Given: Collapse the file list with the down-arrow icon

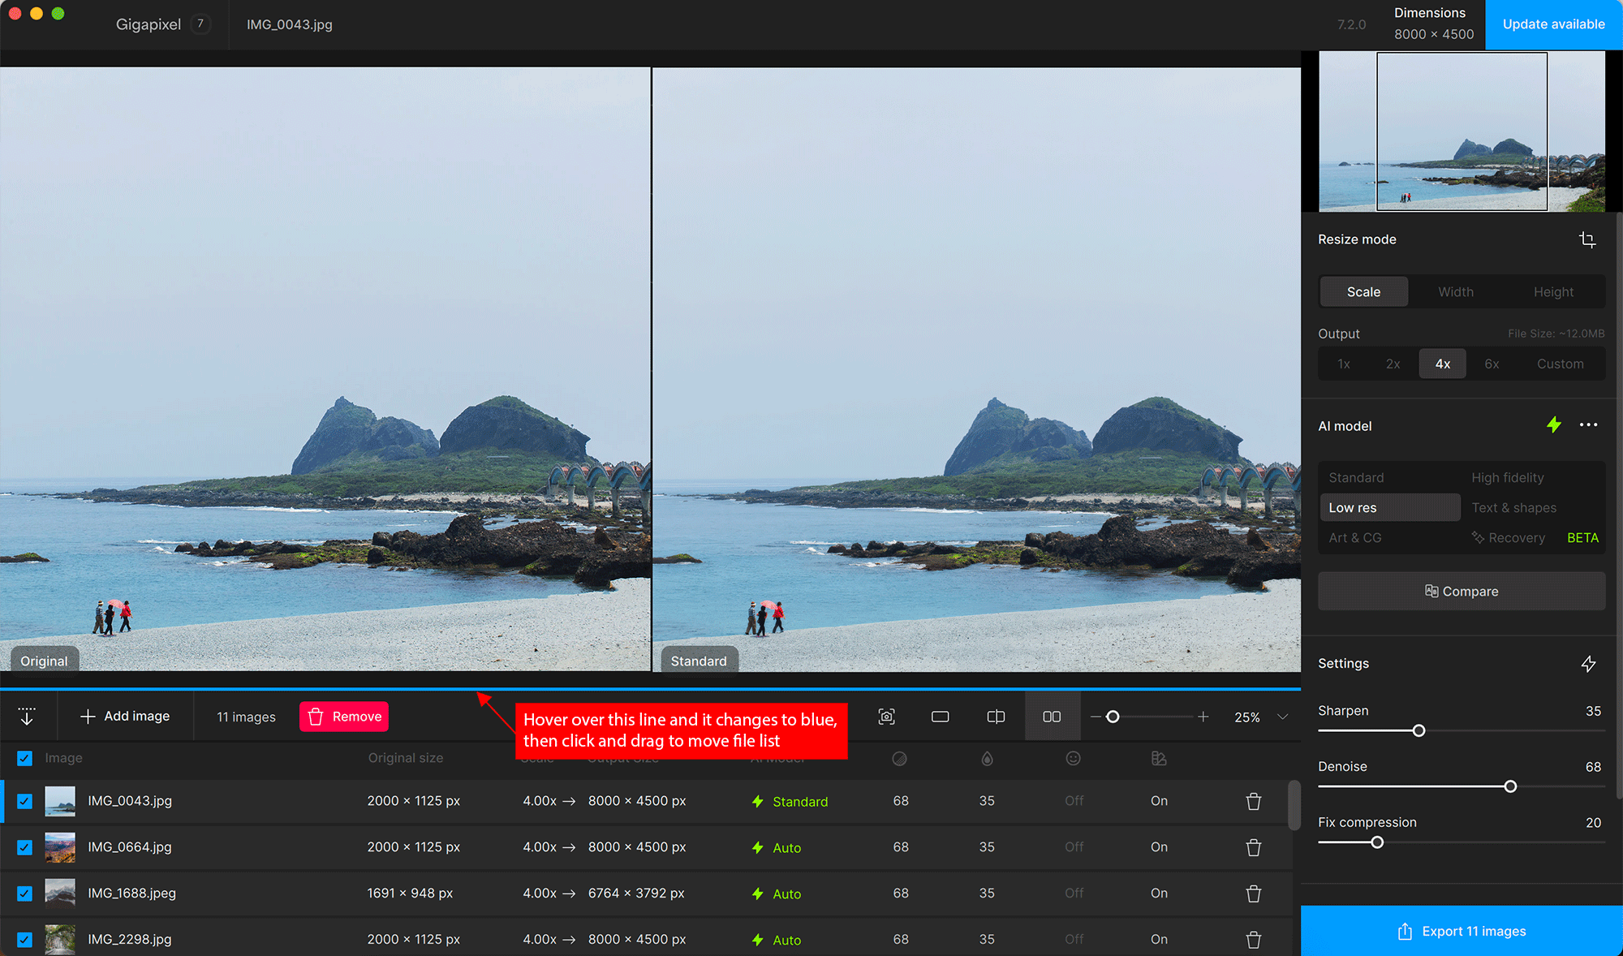Looking at the screenshot, I should click(x=27, y=717).
